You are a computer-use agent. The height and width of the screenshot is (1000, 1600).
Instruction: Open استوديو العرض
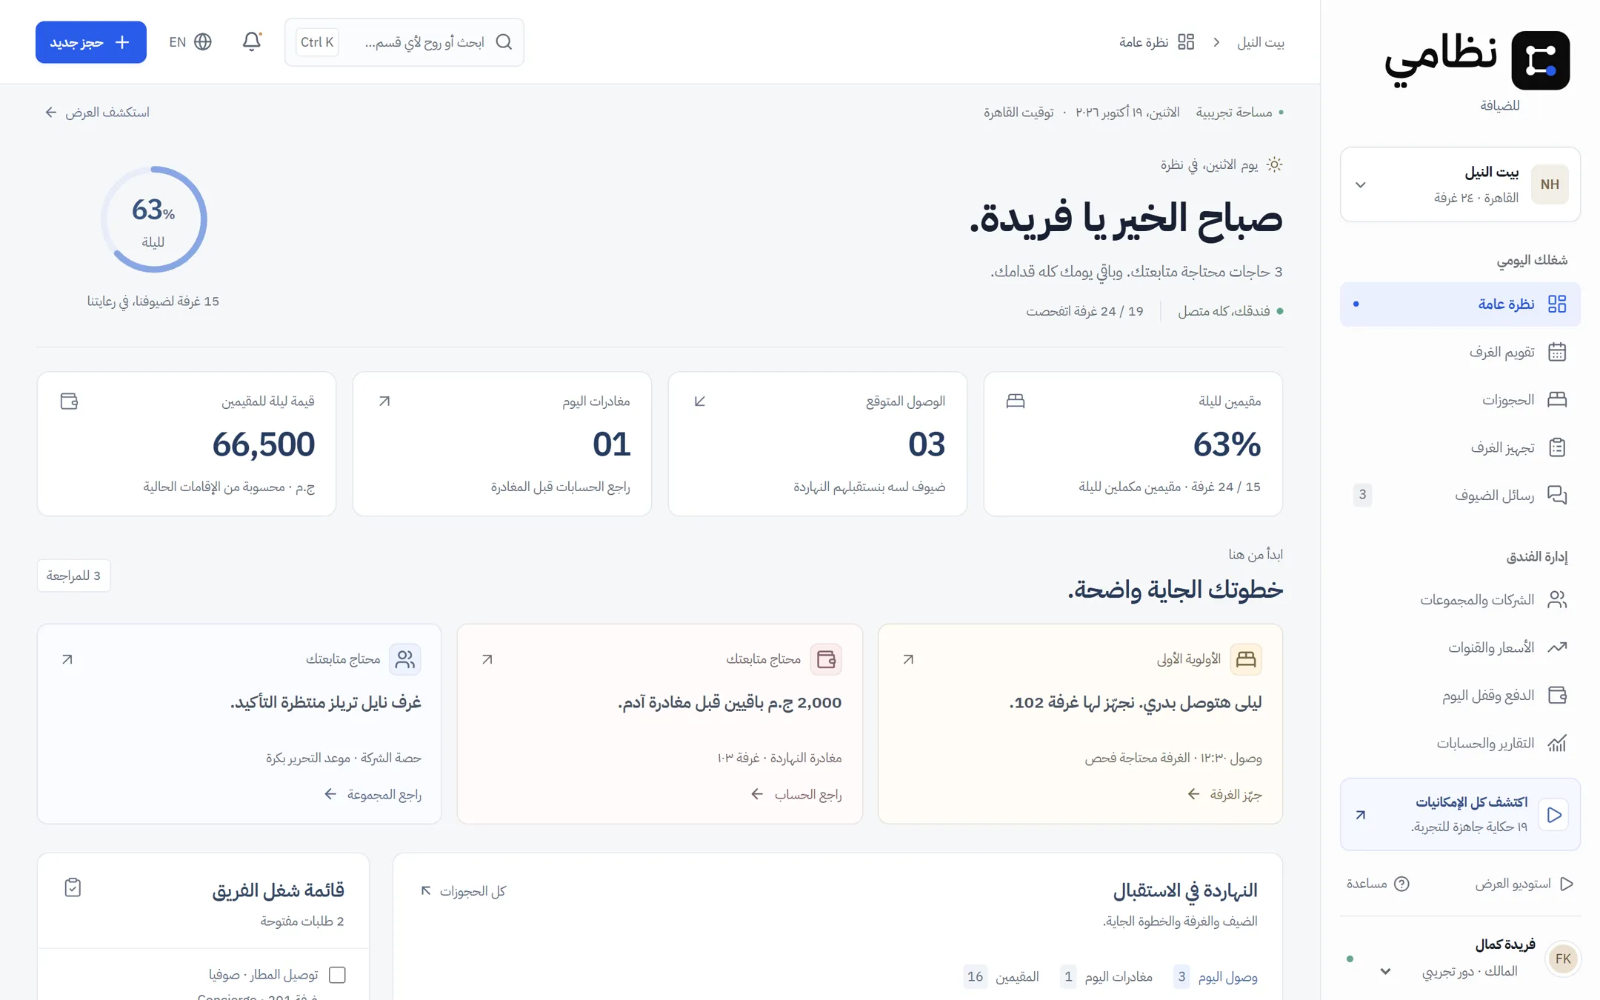click(x=1524, y=884)
